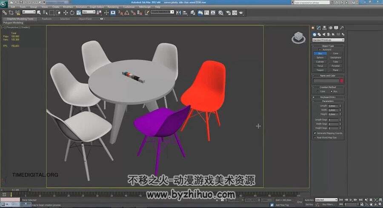Click the Sphere primitive button

point(320,57)
